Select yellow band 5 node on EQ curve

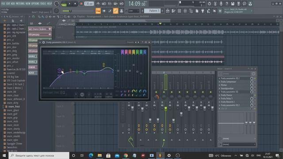click(104, 65)
